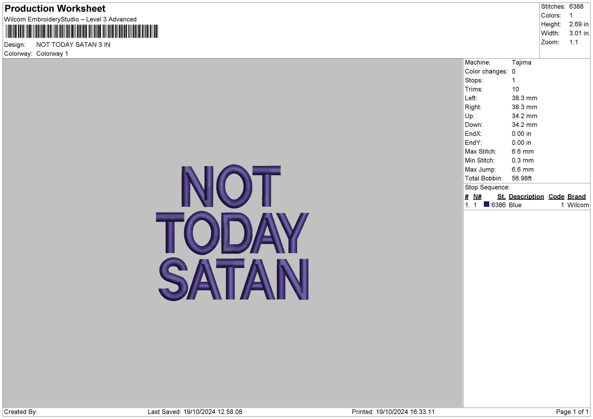Click the Height value 2.69 in
Screen dimensions: 593x419
pos(579,25)
